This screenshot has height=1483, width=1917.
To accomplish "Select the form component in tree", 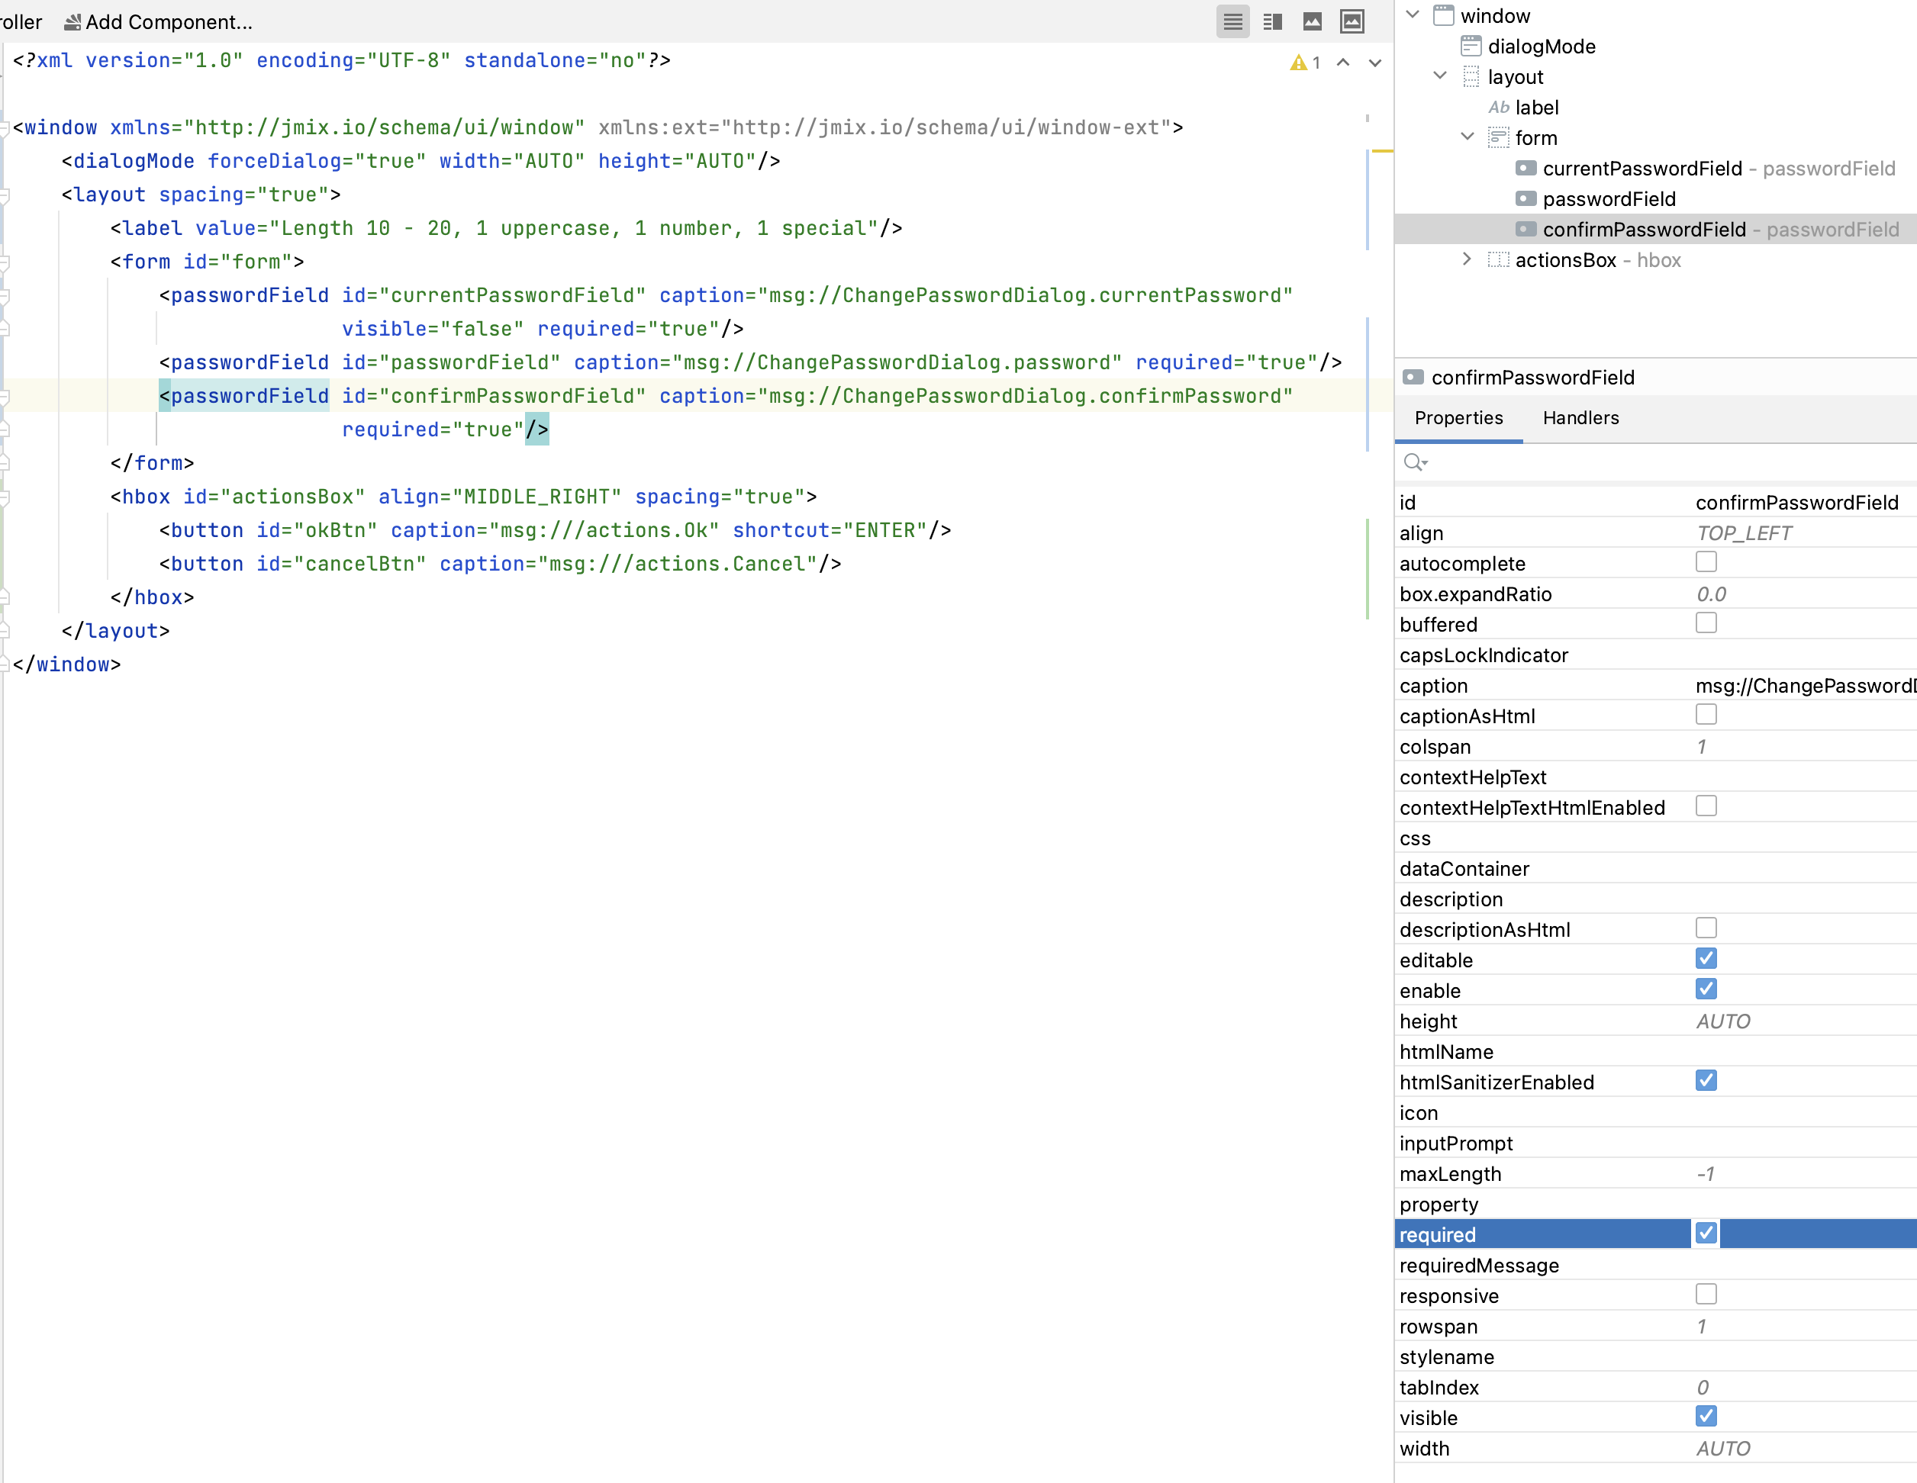I will point(1536,138).
